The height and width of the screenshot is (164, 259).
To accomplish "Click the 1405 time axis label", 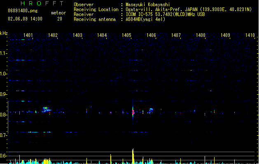I will 126,35.
